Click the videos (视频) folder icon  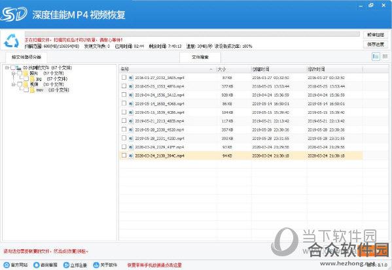pyautogui.click(x=26, y=84)
